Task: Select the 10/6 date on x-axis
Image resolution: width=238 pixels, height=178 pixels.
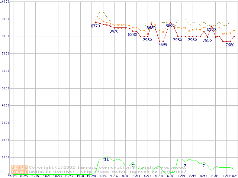Action: pyautogui.click(x=46, y=177)
